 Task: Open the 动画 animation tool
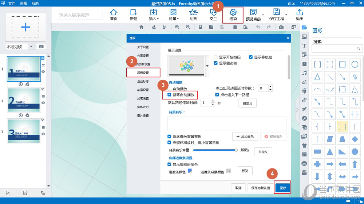point(193,15)
